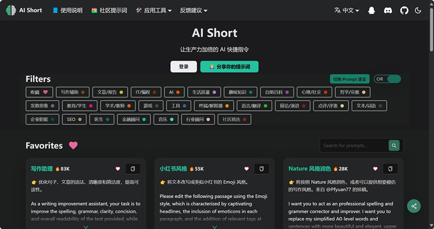Click the floating share icon button

[414, 206]
